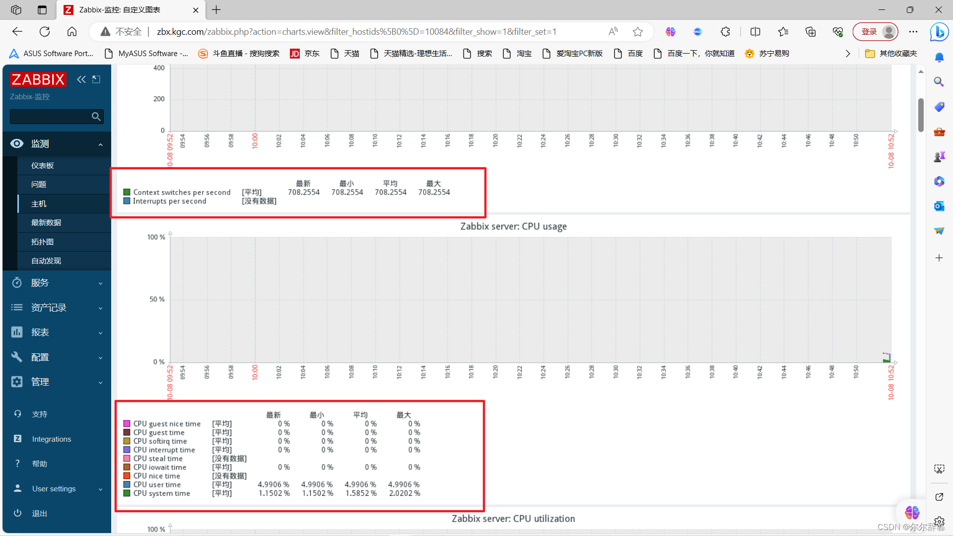Add page to favorites star
The width and height of the screenshot is (953, 536).
tap(638, 32)
